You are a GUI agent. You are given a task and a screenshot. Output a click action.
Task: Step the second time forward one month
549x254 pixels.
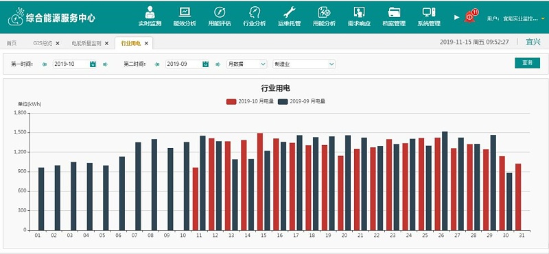pyautogui.click(x=218, y=64)
